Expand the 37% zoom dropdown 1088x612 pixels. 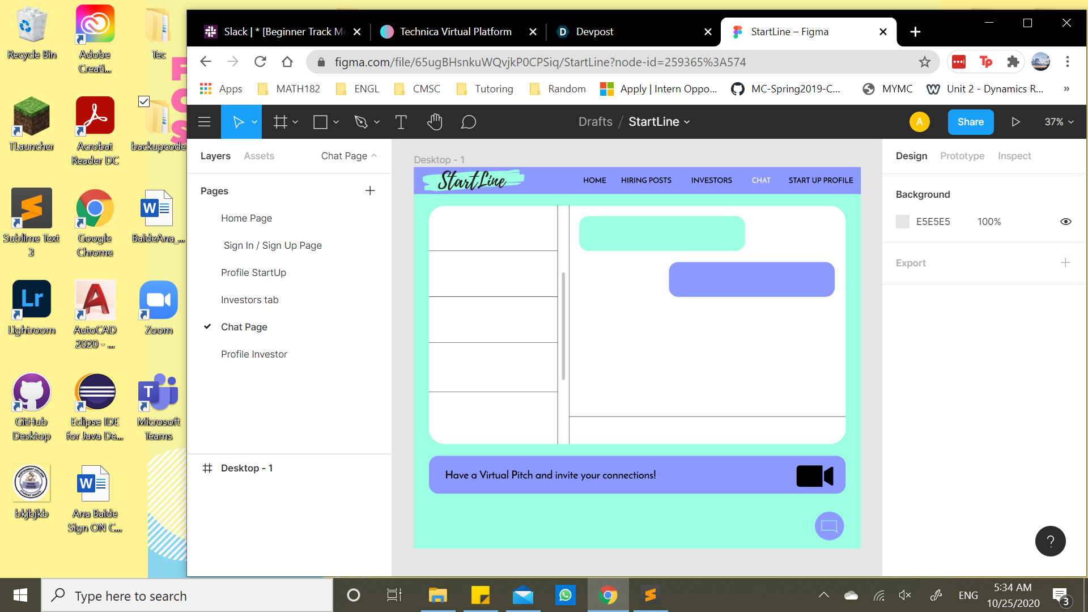tap(1059, 122)
